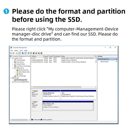134x128 pixels.
Task: Open the Action menu
Action: coord(16,50)
